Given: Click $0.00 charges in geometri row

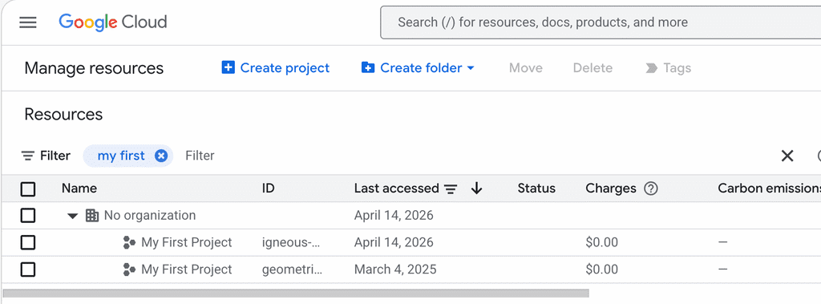Looking at the screenshot, I should [x=601, y=270].
